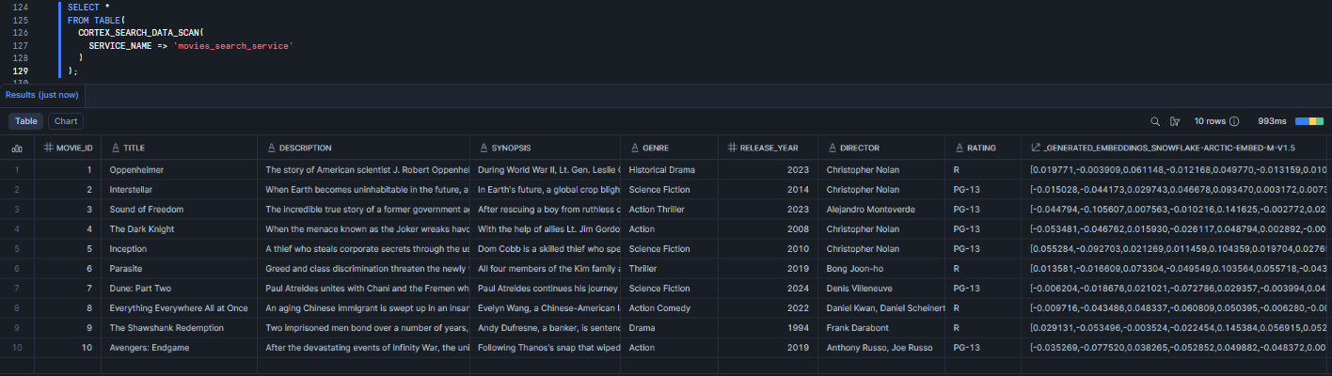This screenshot has width=1332, height=376.
Task: Click the 2008 release year cell
Action: click(x=769, y=229)
